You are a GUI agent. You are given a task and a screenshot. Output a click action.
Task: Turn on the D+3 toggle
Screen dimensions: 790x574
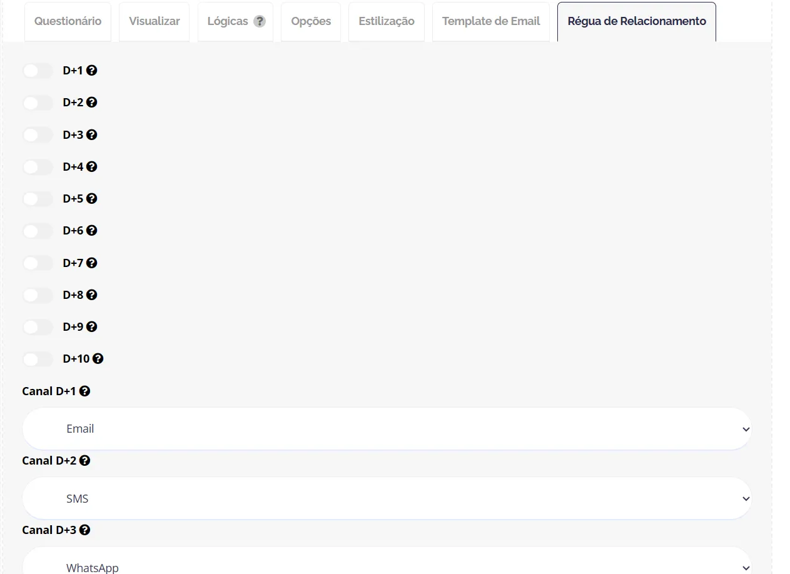38,134
